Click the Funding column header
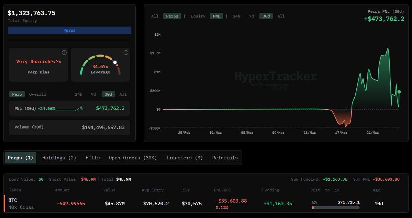Screen dimensions: 412x218 coord(271,190)
